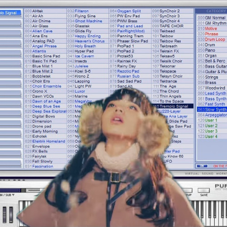Open the IN / SUB dropdown arrow

(13, 195)
